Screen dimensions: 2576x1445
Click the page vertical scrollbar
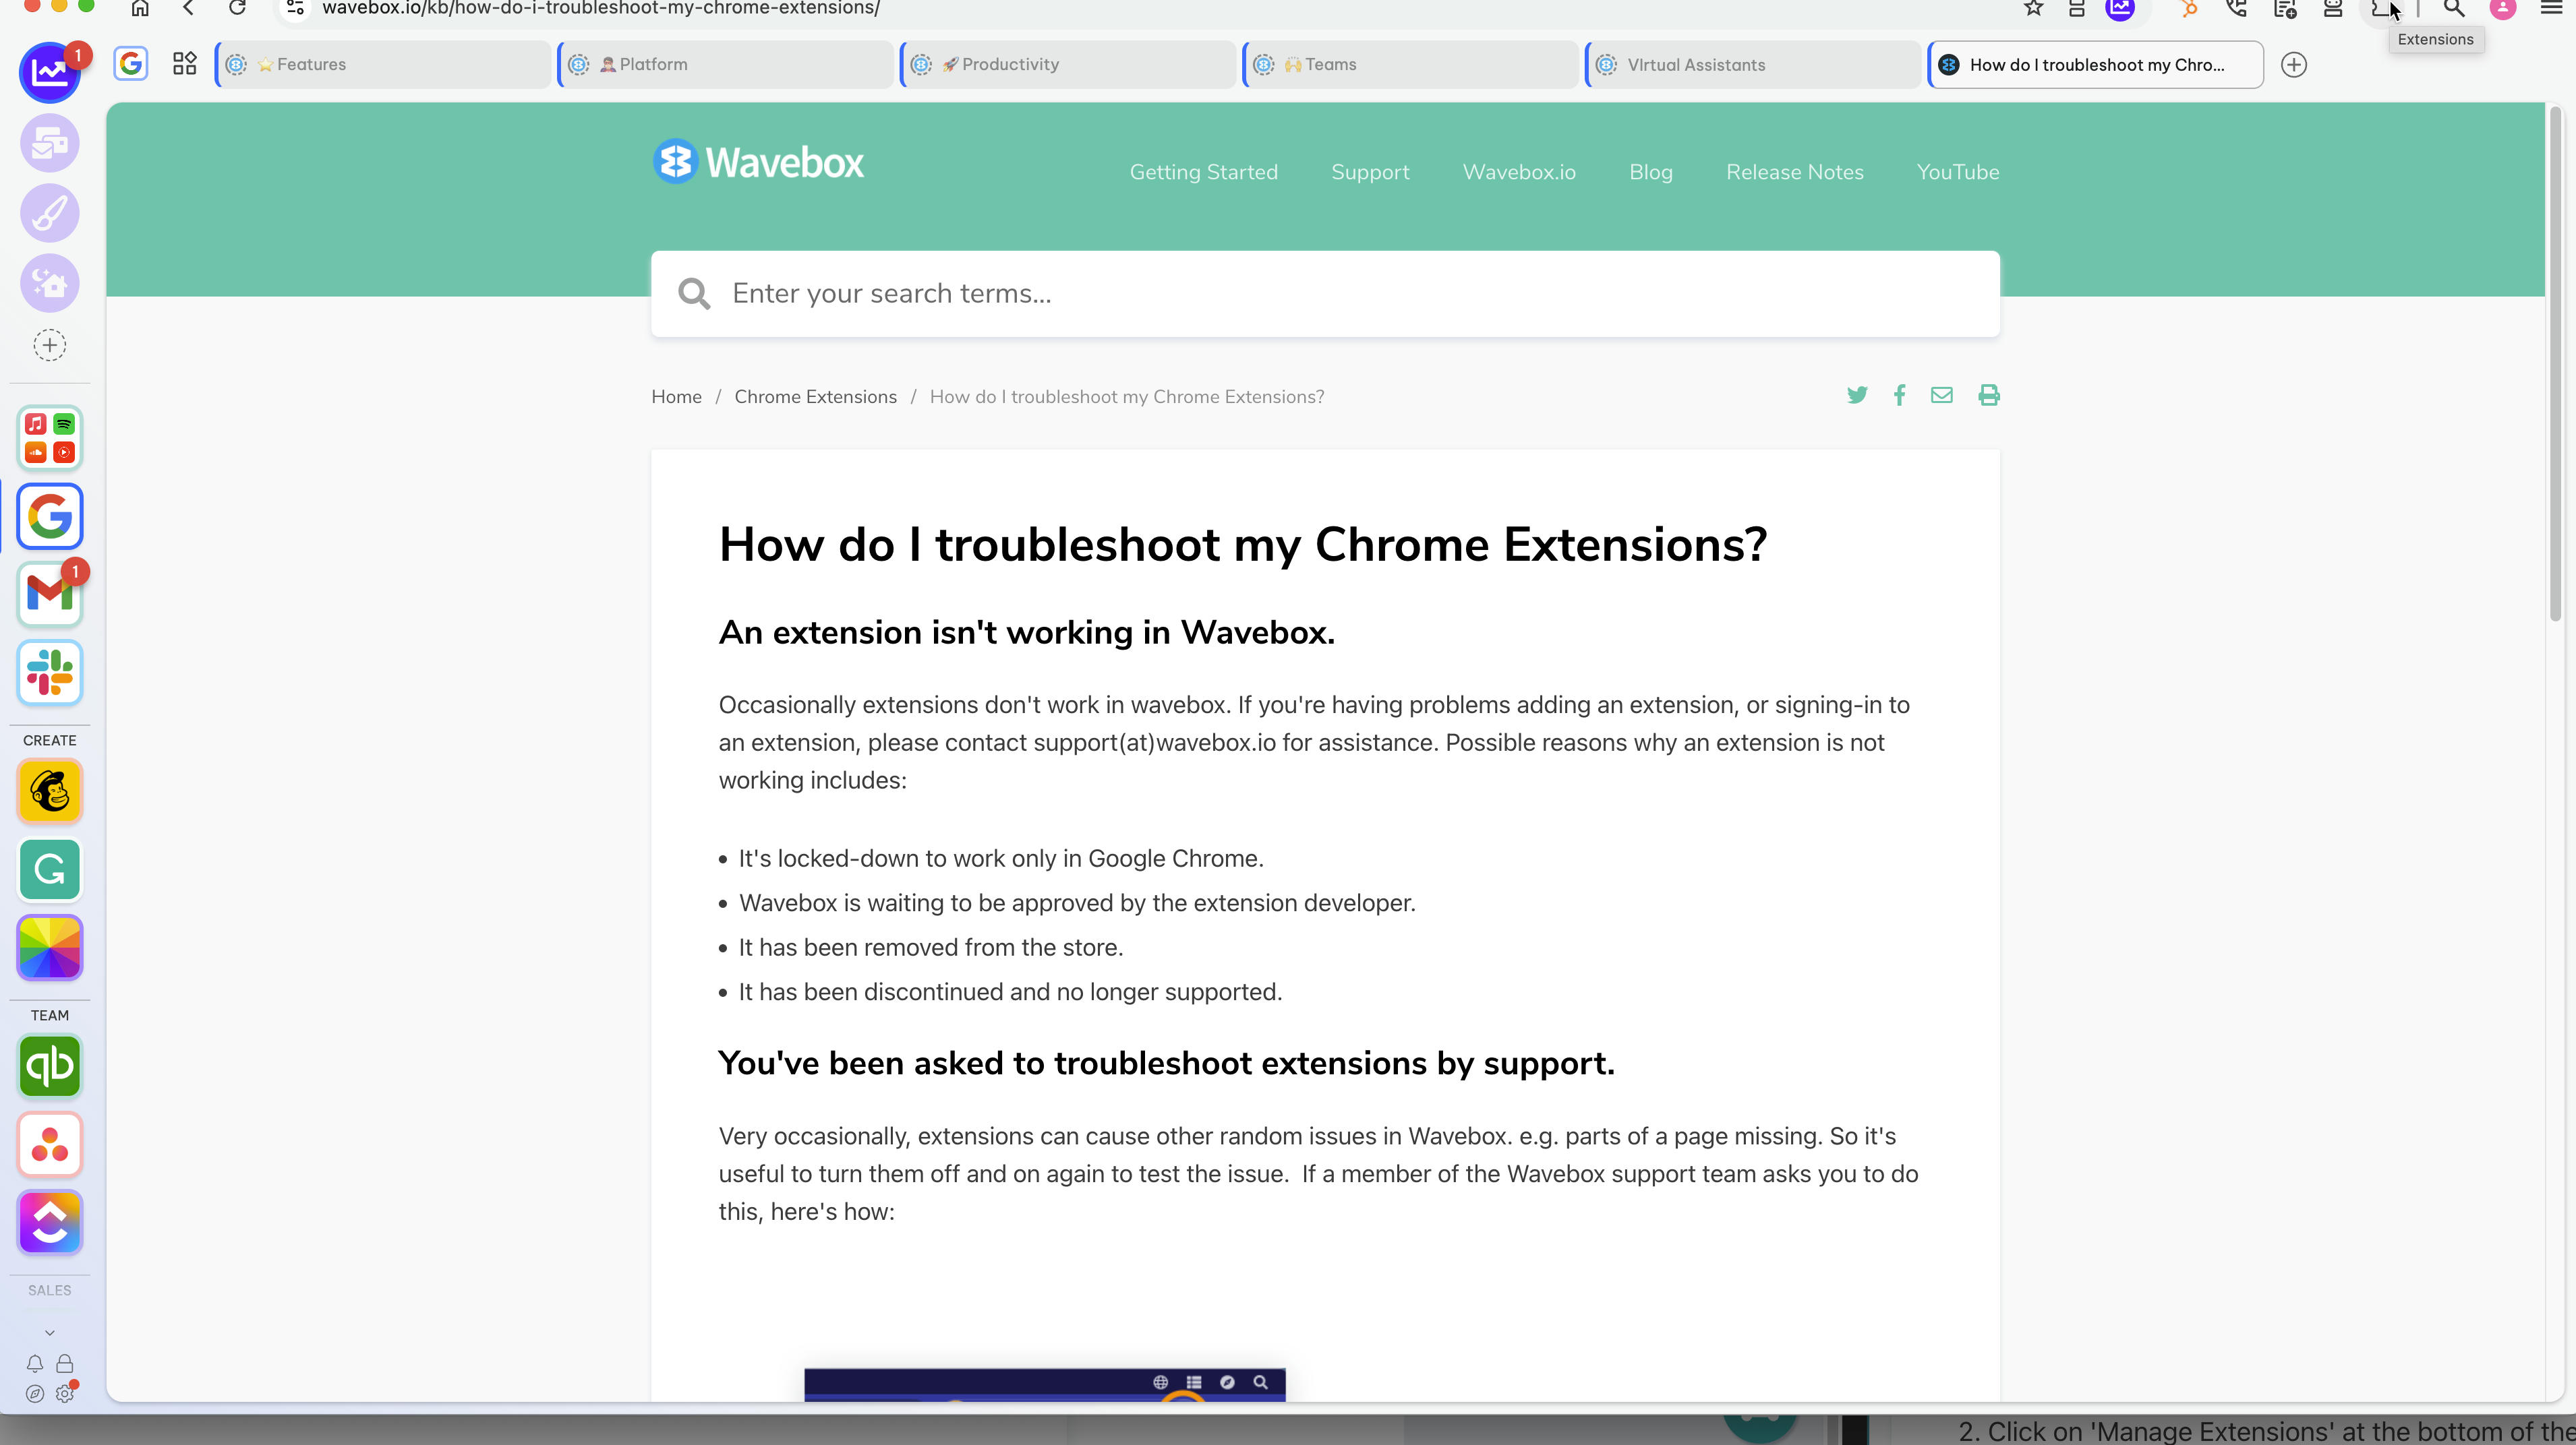pyautogui.click(x=2556, y=365)
